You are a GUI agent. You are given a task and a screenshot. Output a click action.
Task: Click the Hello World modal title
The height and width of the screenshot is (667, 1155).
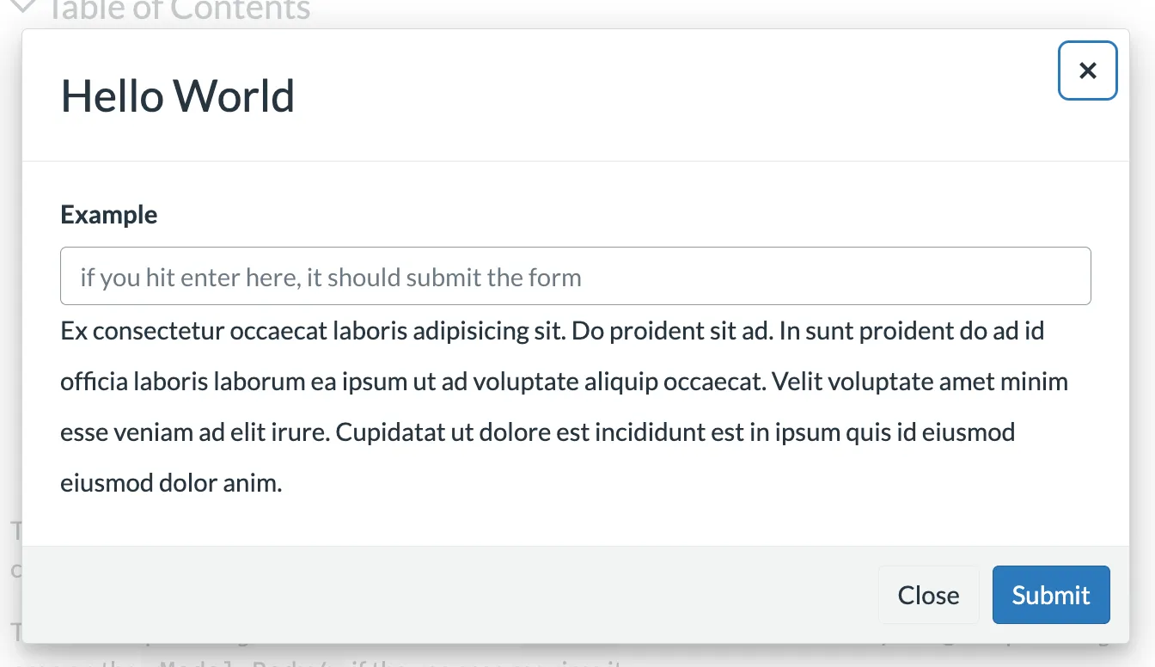[177, 95]
